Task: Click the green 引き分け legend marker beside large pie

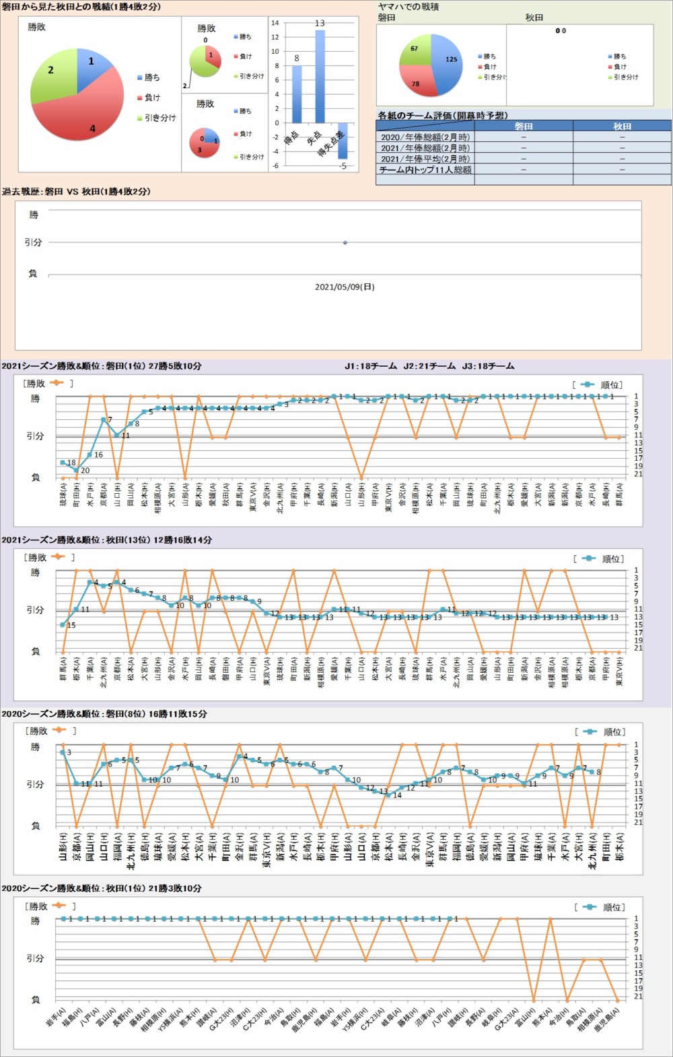Action: coord(140,118)
